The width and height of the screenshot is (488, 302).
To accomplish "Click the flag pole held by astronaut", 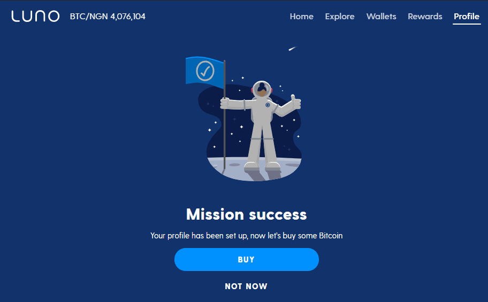I will coord(224,115).
